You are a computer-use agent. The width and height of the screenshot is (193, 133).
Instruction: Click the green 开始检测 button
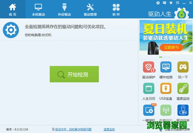point(74,74)
